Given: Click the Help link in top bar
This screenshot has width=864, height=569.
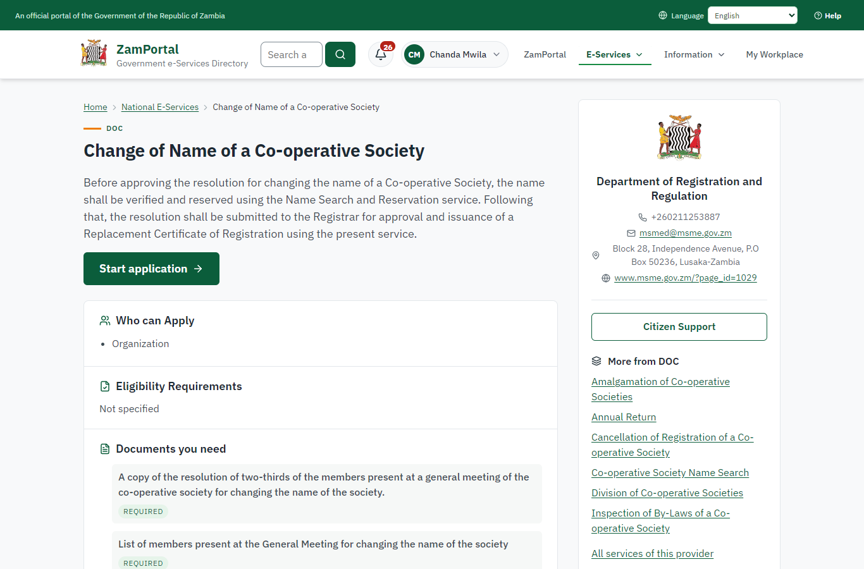Looking at the screenshot, I should (828, 16).
